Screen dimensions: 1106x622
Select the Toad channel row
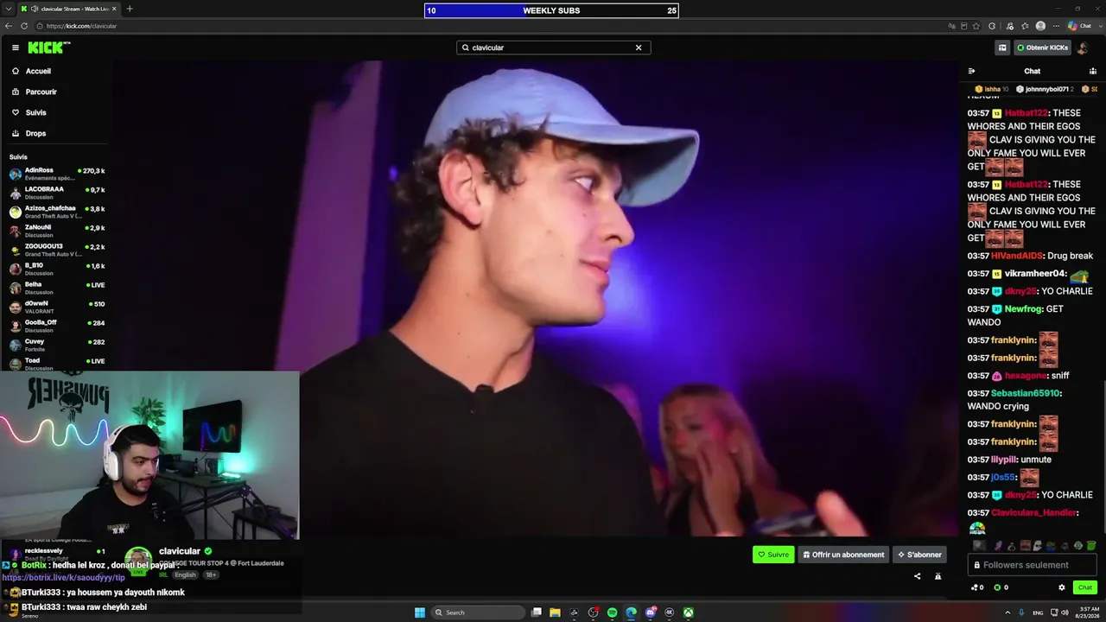point(57,364)
